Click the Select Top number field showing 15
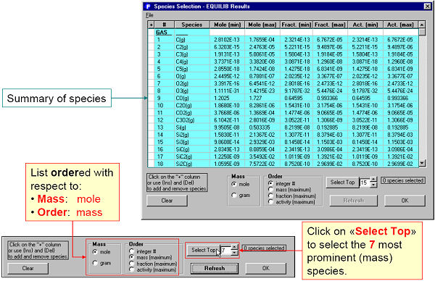The height and width of the screenshot is (281, 435). [365, 183]
